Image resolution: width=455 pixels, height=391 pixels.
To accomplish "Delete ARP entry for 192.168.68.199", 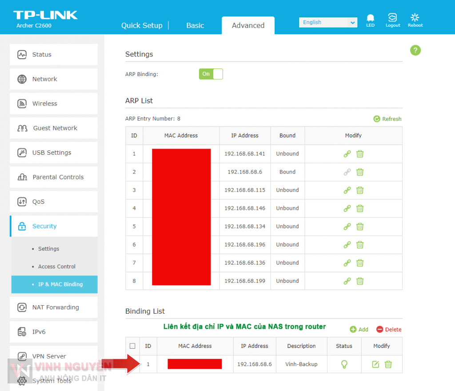I will click(x=360, y=281).
